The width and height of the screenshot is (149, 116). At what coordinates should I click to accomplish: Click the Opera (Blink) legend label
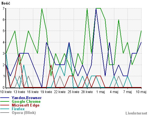coord(24,113)
